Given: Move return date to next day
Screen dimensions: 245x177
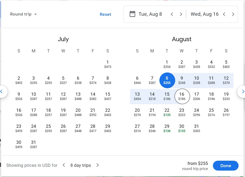Looking at the screenshot, I should point(233,14).
